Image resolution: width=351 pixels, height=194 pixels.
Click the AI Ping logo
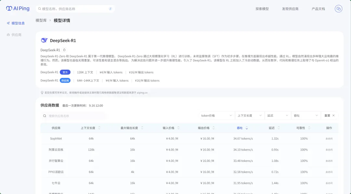coord(18,8)
